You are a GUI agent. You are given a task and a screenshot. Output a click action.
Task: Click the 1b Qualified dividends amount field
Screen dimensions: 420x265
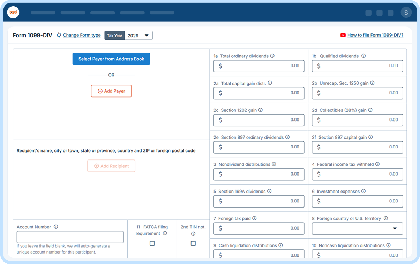(x=357, y=66)
